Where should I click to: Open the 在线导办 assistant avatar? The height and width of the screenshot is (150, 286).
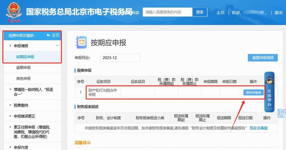tap(269, 80)
